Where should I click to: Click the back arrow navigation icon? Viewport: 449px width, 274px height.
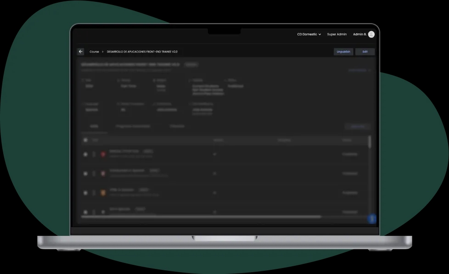point(80,51)
